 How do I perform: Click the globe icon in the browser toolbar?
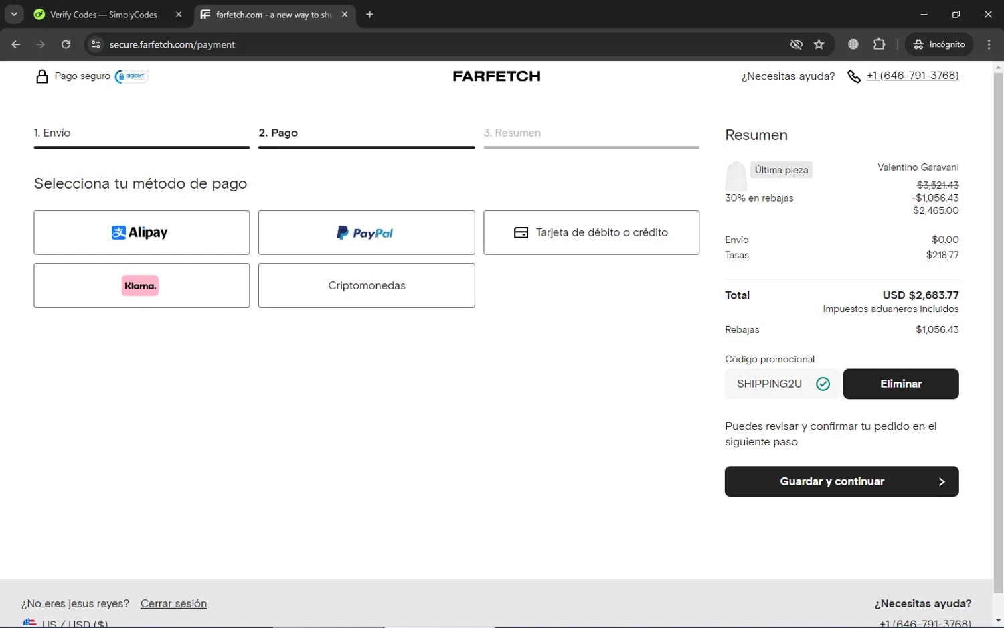point(853,44)
